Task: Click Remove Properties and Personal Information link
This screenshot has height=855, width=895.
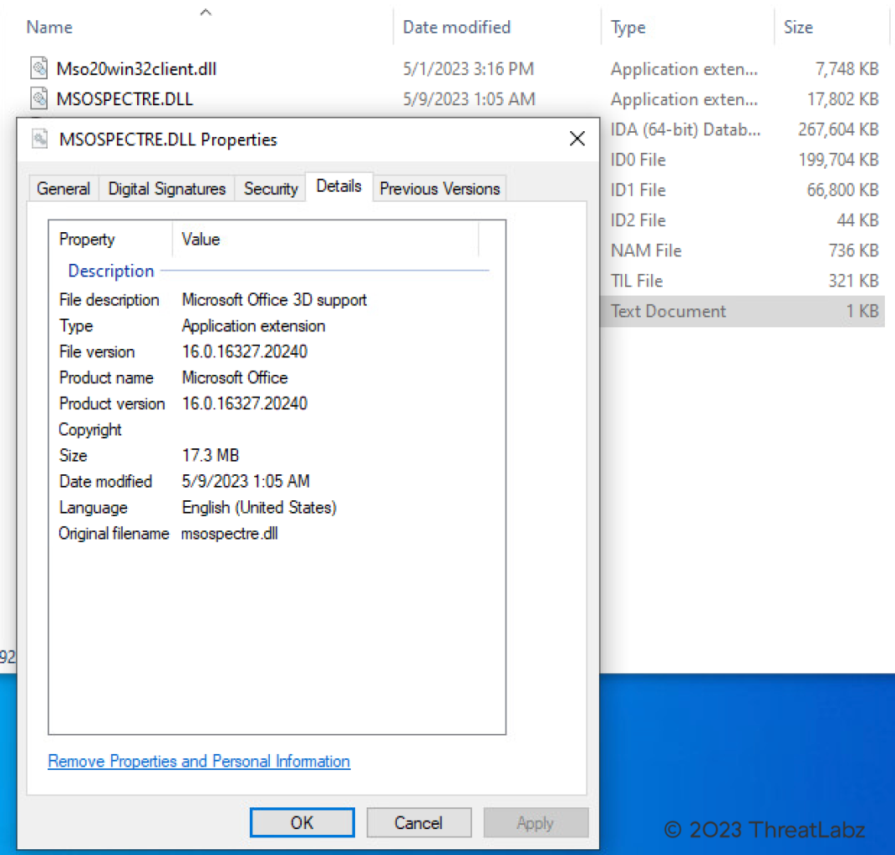Action: 199,761
